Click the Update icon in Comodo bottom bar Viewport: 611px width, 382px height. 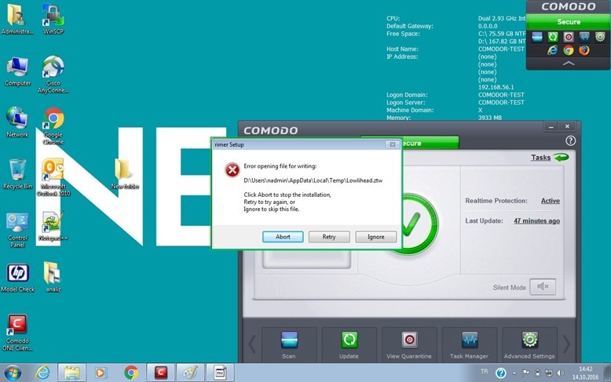[349, 340]
